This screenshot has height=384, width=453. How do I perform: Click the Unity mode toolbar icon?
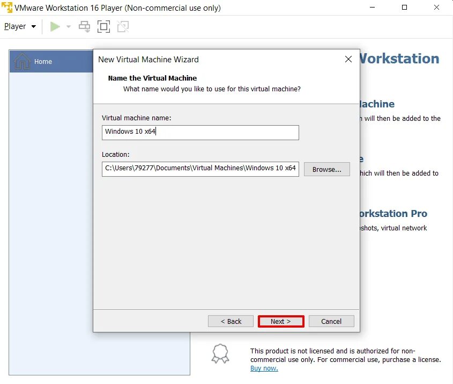(x=123, y=27)
